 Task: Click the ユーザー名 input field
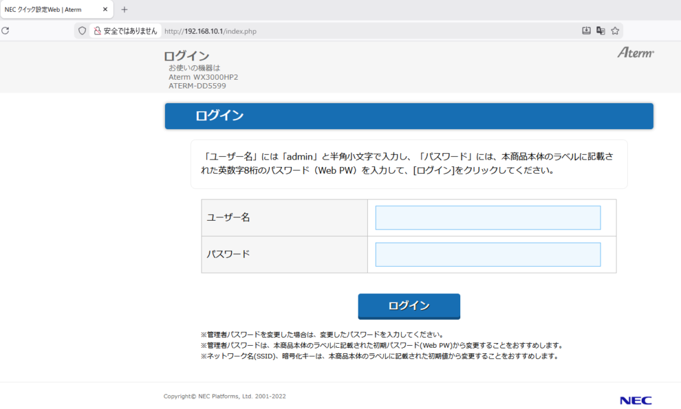487,217
